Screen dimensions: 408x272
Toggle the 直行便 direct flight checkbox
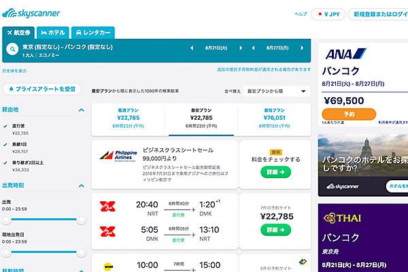[5, 126]
